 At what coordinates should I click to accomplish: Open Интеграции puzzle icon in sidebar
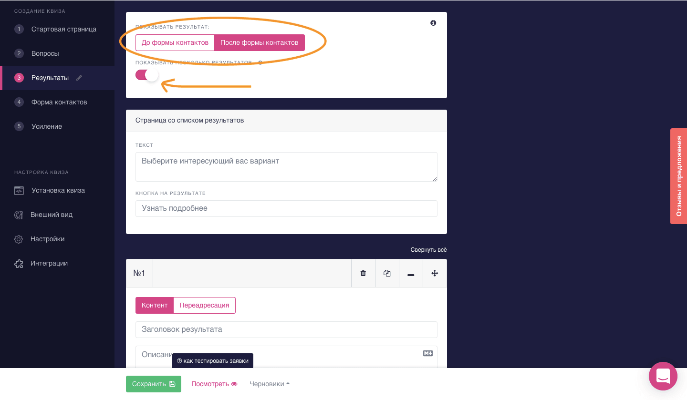point(19,263)
